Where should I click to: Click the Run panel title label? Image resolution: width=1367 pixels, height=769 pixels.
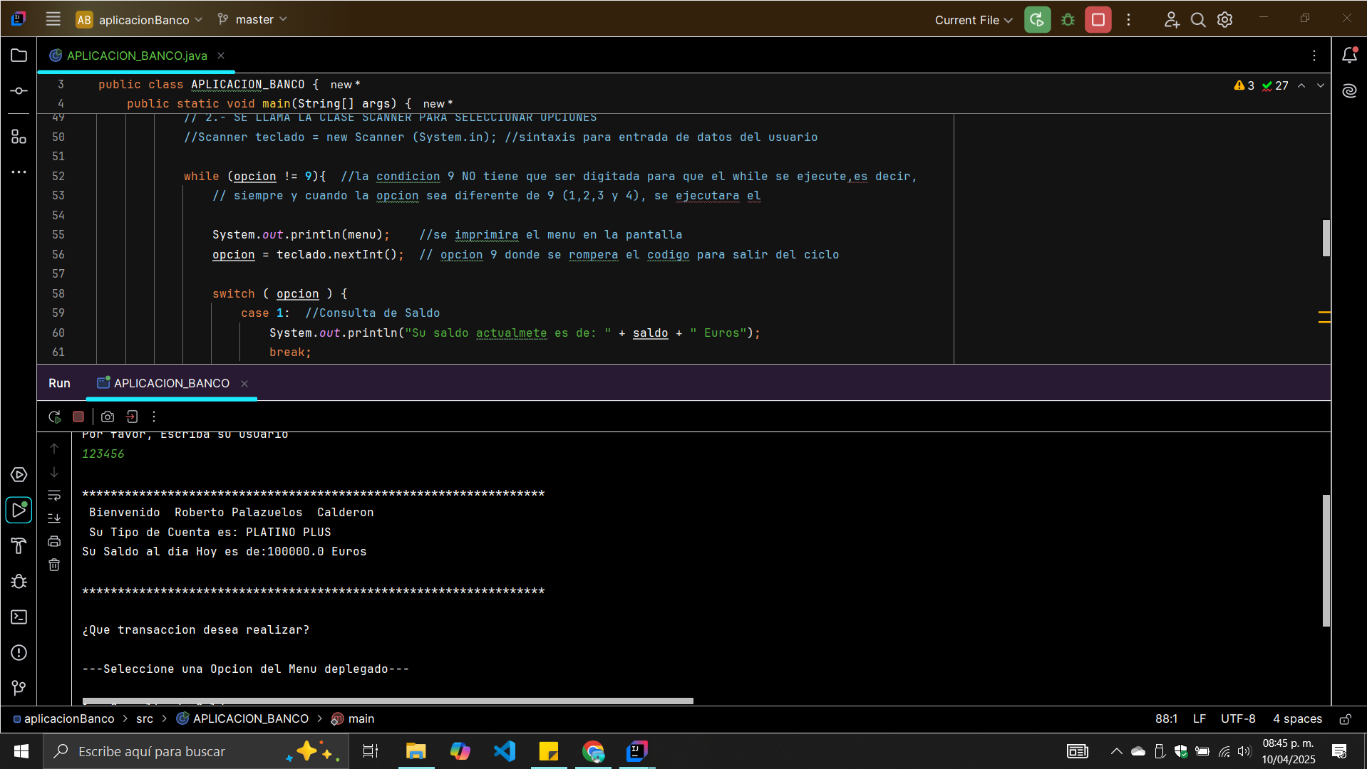[59, 383]
